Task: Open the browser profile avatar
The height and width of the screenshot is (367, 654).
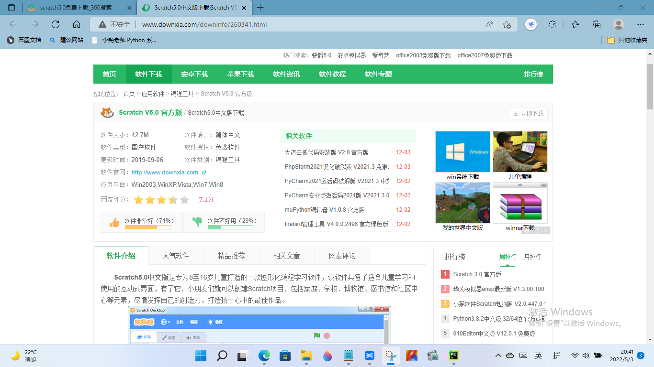Action: pos(619,24)
